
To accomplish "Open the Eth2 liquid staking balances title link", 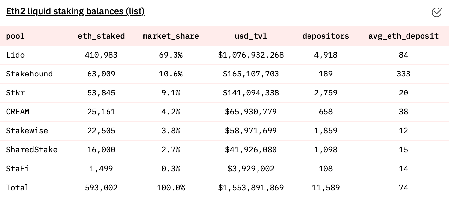I will (75, 11).
